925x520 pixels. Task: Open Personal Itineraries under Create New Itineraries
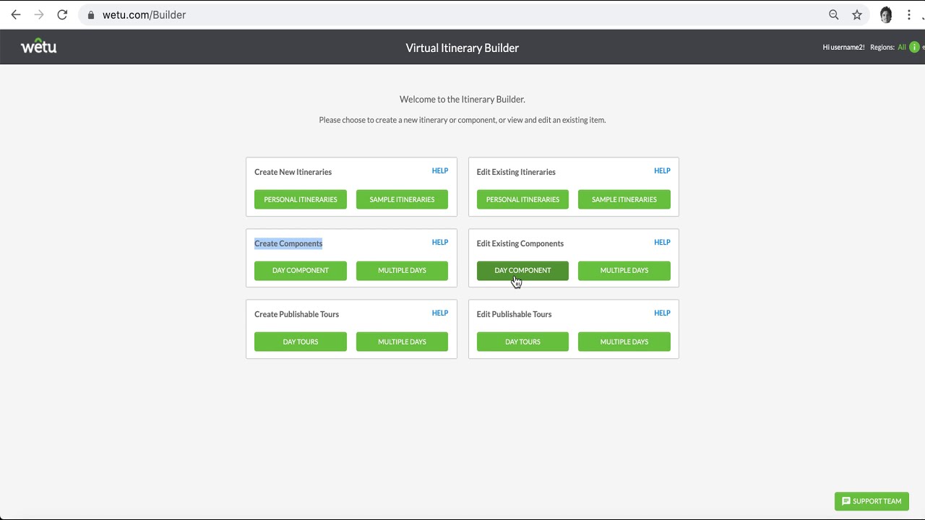301,199
